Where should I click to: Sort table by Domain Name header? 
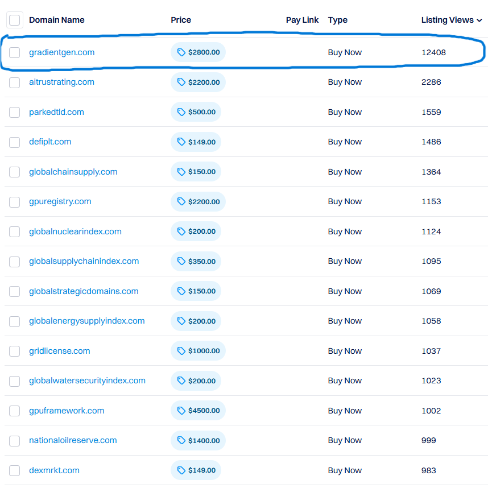coord(57,20)
